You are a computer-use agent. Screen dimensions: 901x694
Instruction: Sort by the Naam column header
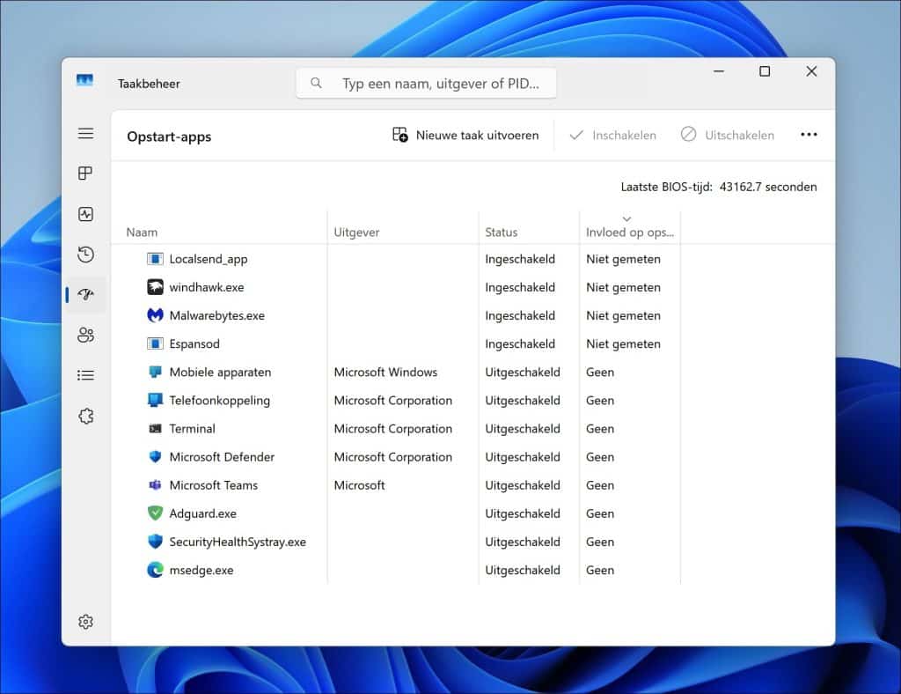[x=142, y=233]
